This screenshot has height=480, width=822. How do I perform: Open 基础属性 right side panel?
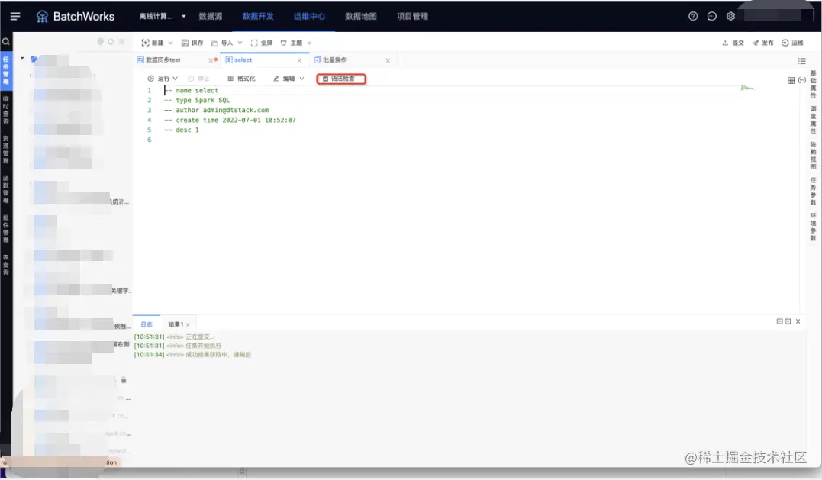tap(813, 85)
